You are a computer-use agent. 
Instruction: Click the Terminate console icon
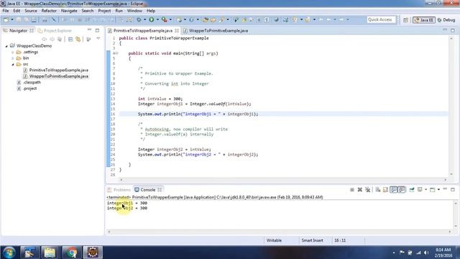pyautogui.click(x=352, y=190)
